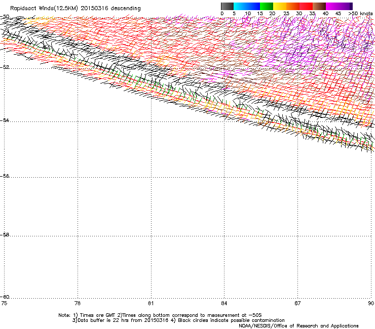Click the latitude label '-56'
The width and height of the screenshot is (375, 329).
(x=5, y=176)
